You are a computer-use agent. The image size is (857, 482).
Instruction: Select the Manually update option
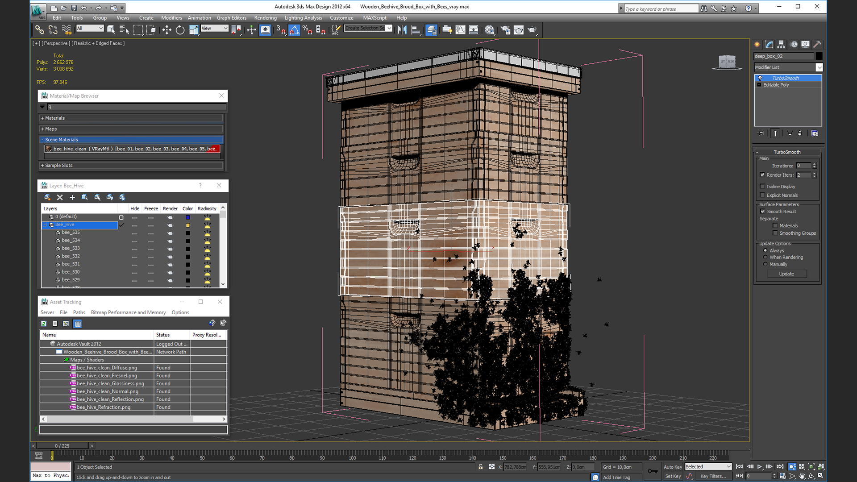(x=765, y=264)
